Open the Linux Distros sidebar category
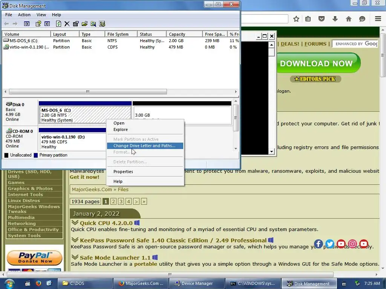 (x=24, y=201)
